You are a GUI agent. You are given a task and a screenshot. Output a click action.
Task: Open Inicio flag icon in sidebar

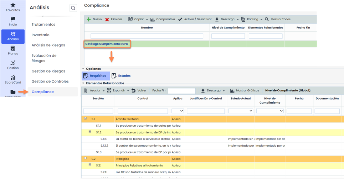click(x=13, y=19)
